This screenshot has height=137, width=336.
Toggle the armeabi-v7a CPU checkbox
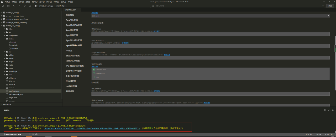pyautogui.click(x=94, y=70)
